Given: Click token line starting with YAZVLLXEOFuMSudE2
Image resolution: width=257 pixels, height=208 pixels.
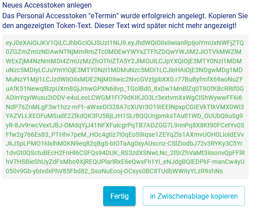Looking at the screenshot, I should click(124, 116).
